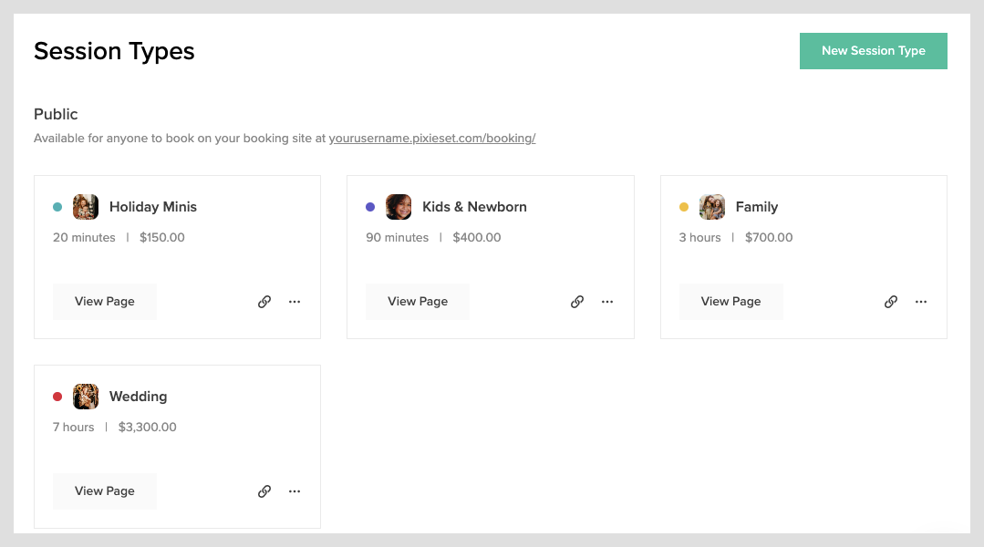
Task: Open more options for Kids & Newborn
Action: click(607, 302)
